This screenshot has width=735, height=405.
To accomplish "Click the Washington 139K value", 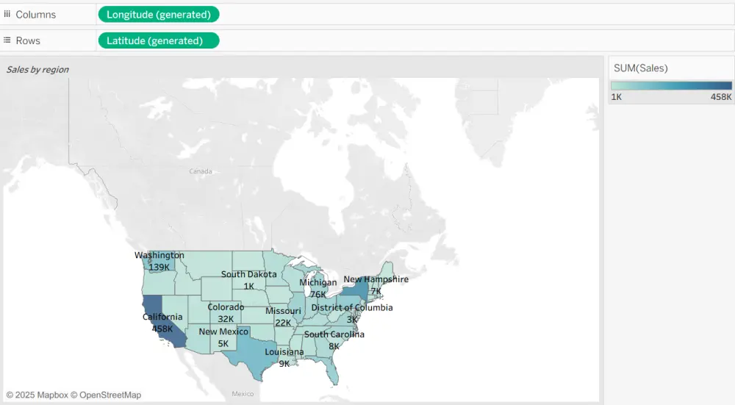I will point(159,268).
